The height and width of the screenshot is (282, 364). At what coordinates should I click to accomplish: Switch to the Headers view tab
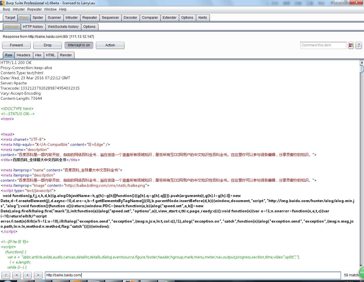pyautogui.click(x=23, y=55)
